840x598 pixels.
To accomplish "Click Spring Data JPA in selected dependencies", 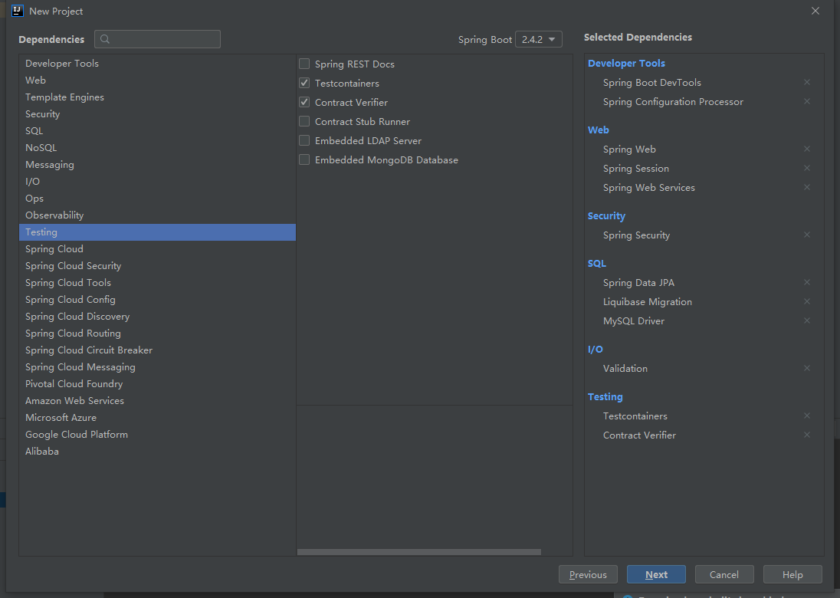I will coord(638,282).
